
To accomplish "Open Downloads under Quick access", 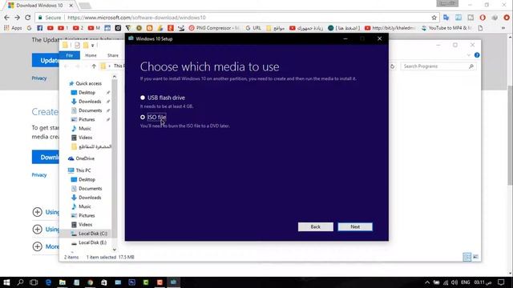I will (x=87, y=102).
